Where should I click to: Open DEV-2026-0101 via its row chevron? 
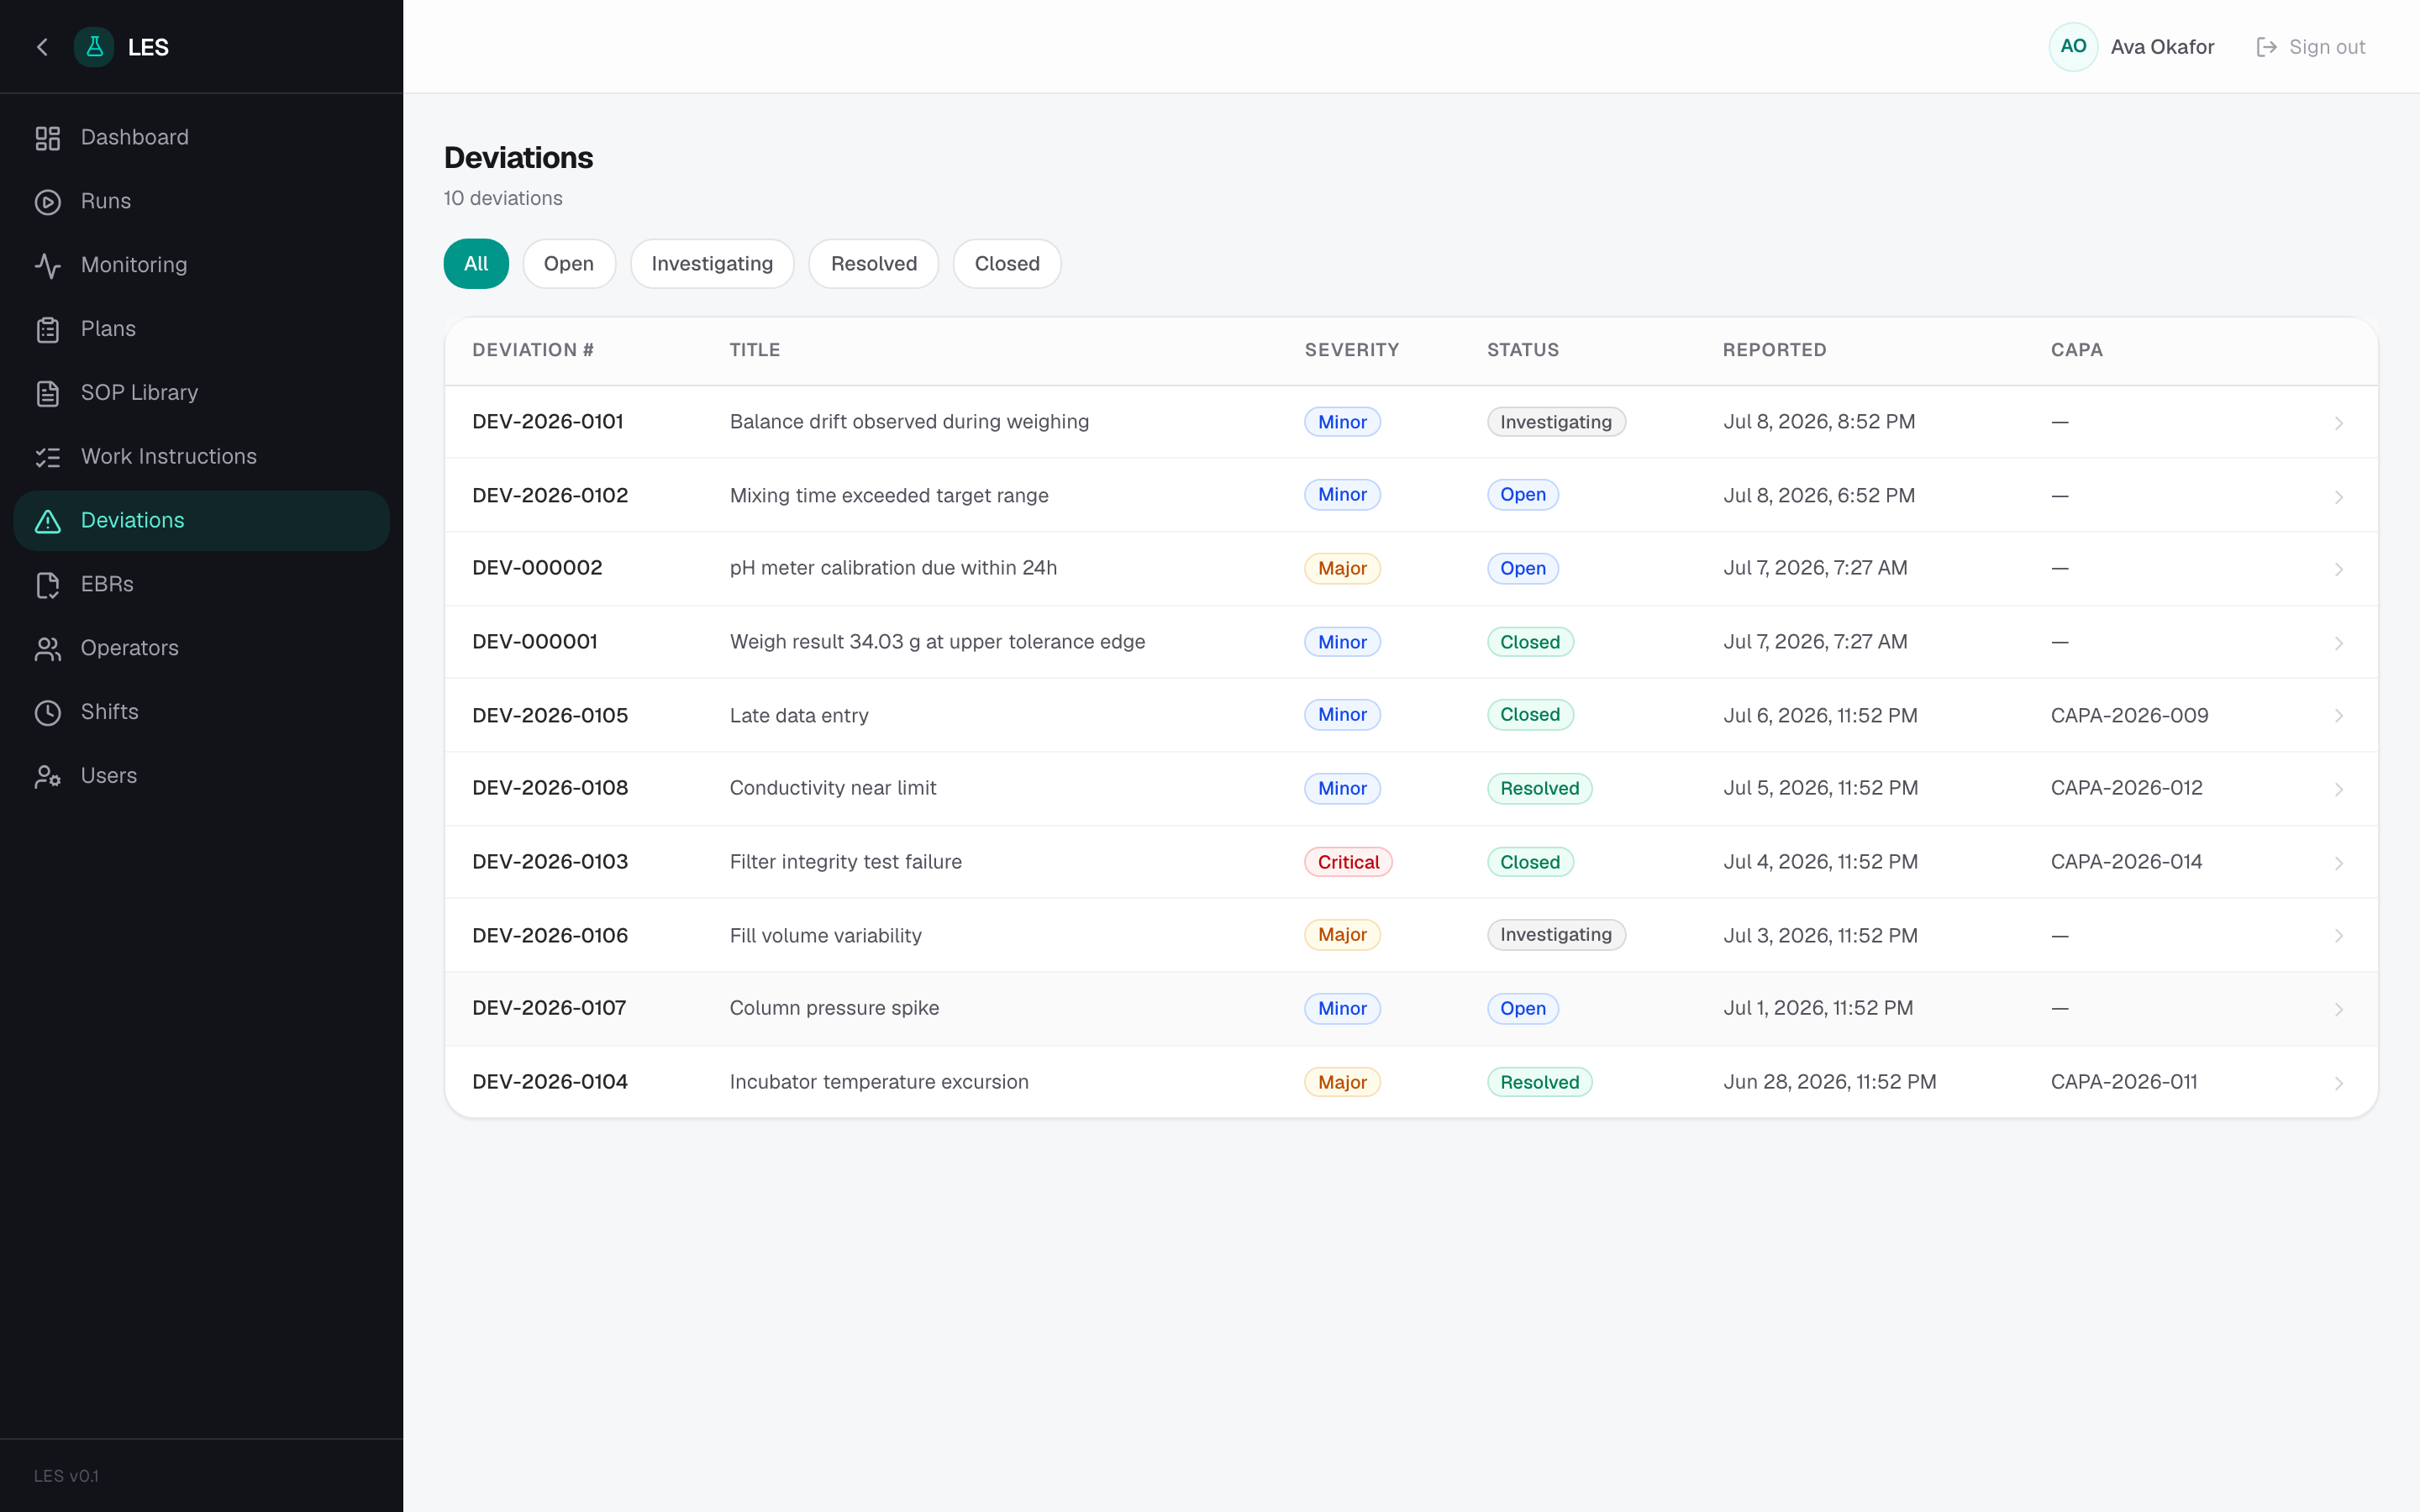coord(2338,423)
